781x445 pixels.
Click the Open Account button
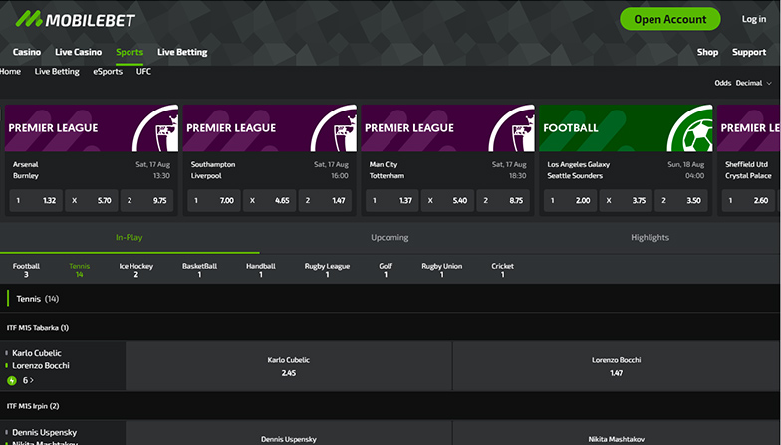[669, 19]
